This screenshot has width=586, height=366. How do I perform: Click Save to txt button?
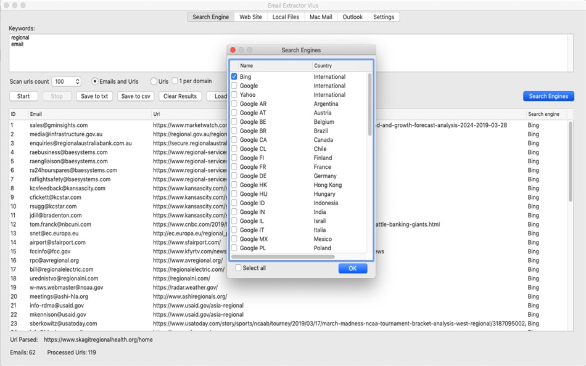point(94,96)
